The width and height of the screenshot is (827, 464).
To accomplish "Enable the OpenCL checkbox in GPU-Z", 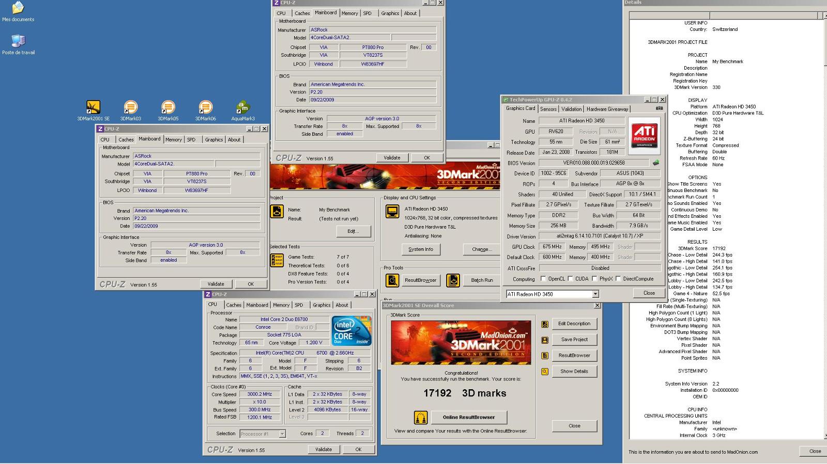I will coord(543,279).
